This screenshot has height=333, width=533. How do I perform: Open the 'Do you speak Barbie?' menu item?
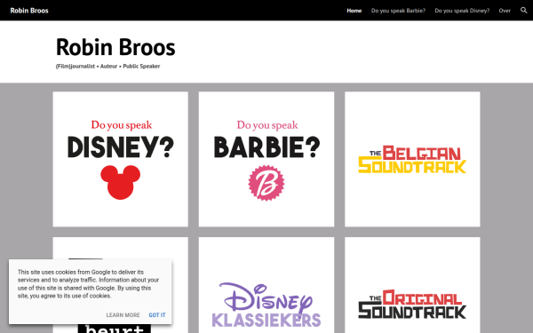click(x=398, y=11)
